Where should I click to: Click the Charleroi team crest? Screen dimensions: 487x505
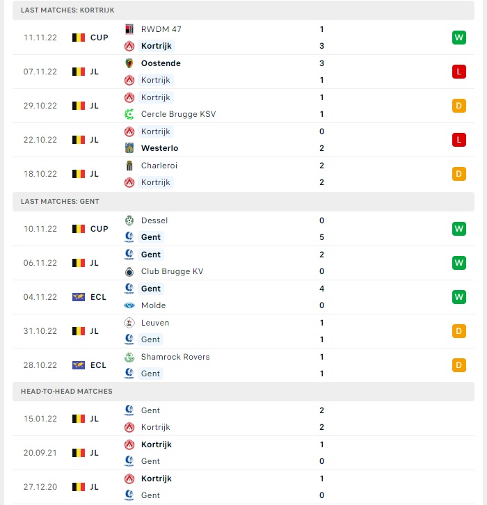coord(129,166)
